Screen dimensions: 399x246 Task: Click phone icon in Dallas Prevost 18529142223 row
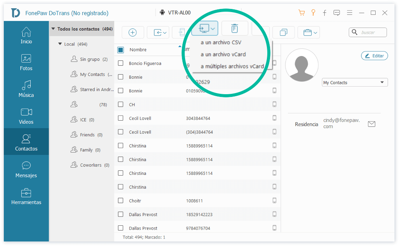pos(274,214)
